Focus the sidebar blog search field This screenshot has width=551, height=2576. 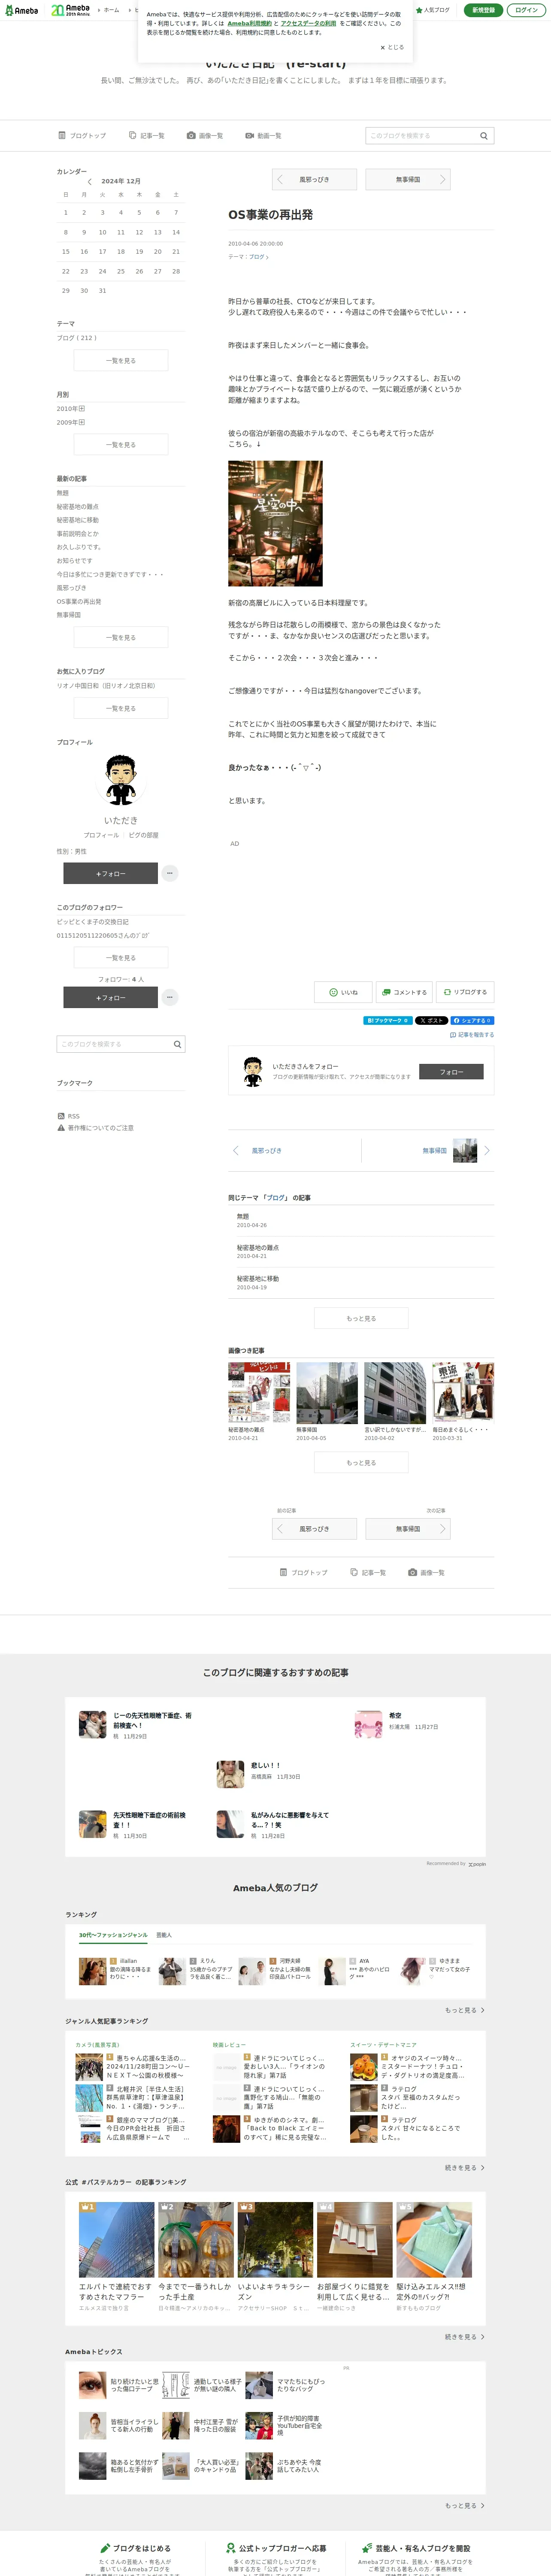pyautogui.click(x=113, y=1044)
